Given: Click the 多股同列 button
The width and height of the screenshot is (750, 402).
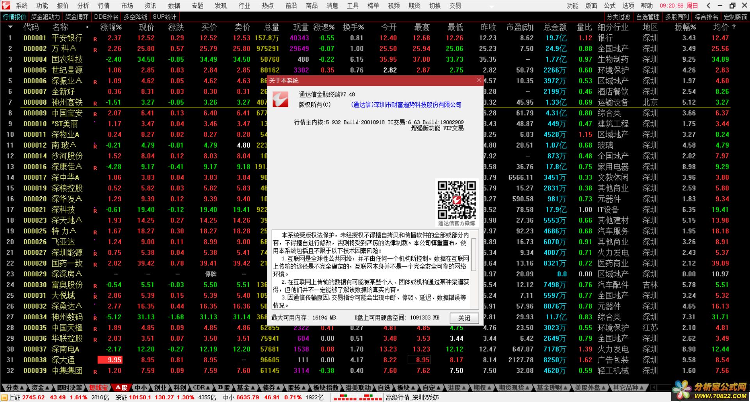Looking at the screenshot, I should [x=677, y=17].
